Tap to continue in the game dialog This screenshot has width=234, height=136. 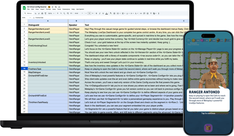point(208,113)
